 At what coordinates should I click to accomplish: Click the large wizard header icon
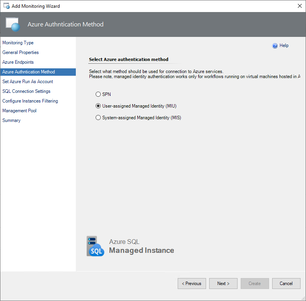coord(13,24)
